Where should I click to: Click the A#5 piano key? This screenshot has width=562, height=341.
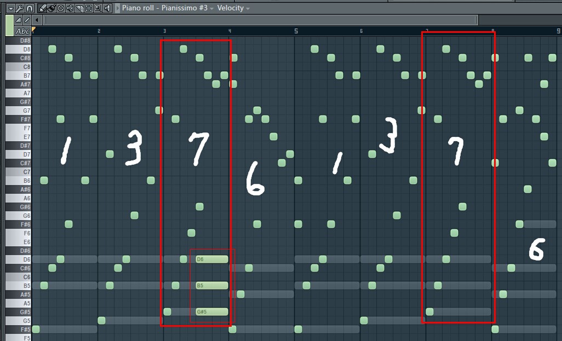19,294
